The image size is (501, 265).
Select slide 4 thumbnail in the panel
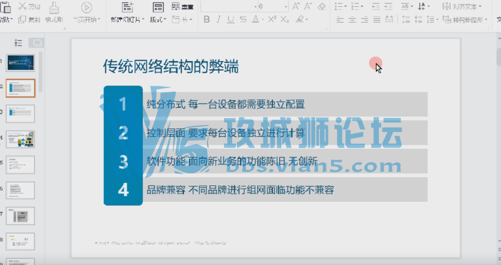click(x=20, y=139)
